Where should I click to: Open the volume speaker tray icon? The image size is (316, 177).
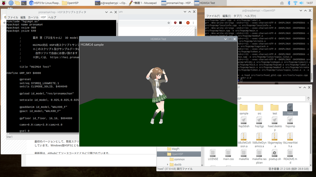point(302,3)
